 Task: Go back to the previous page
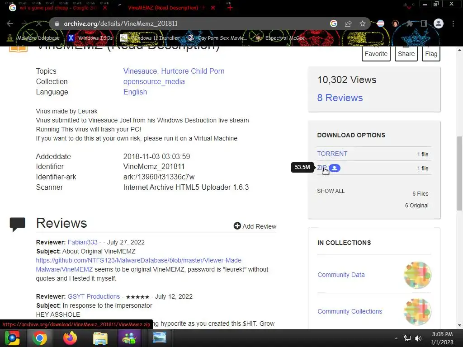[10, 23]
